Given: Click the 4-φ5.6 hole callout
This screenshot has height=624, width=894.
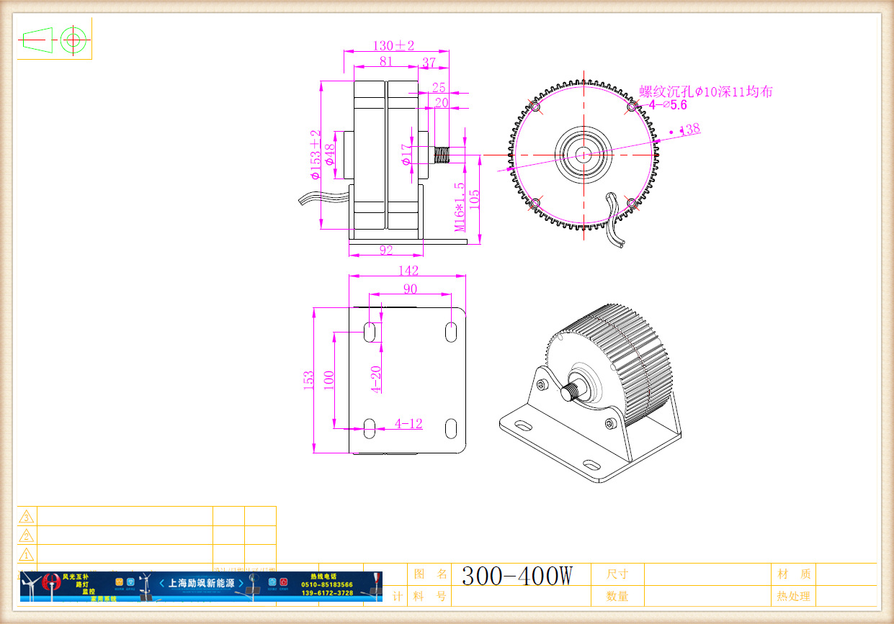Looking at the screenshot, I should pos(667,104).
